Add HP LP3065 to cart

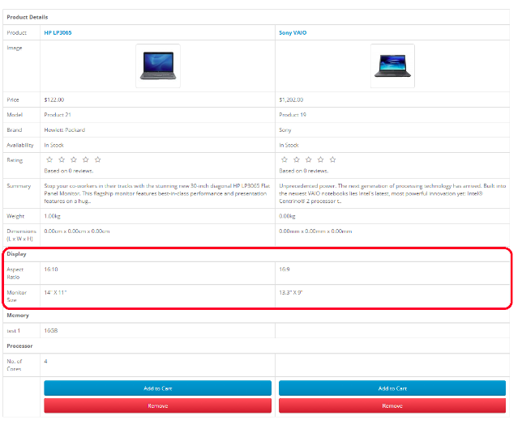coord(157,388)
